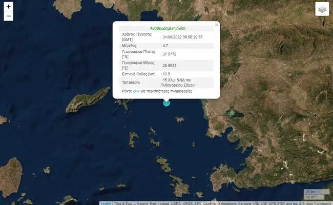333x205 pixels.
Task: Follow the 'κλικ' link for more information
Action: coord(136,91)
